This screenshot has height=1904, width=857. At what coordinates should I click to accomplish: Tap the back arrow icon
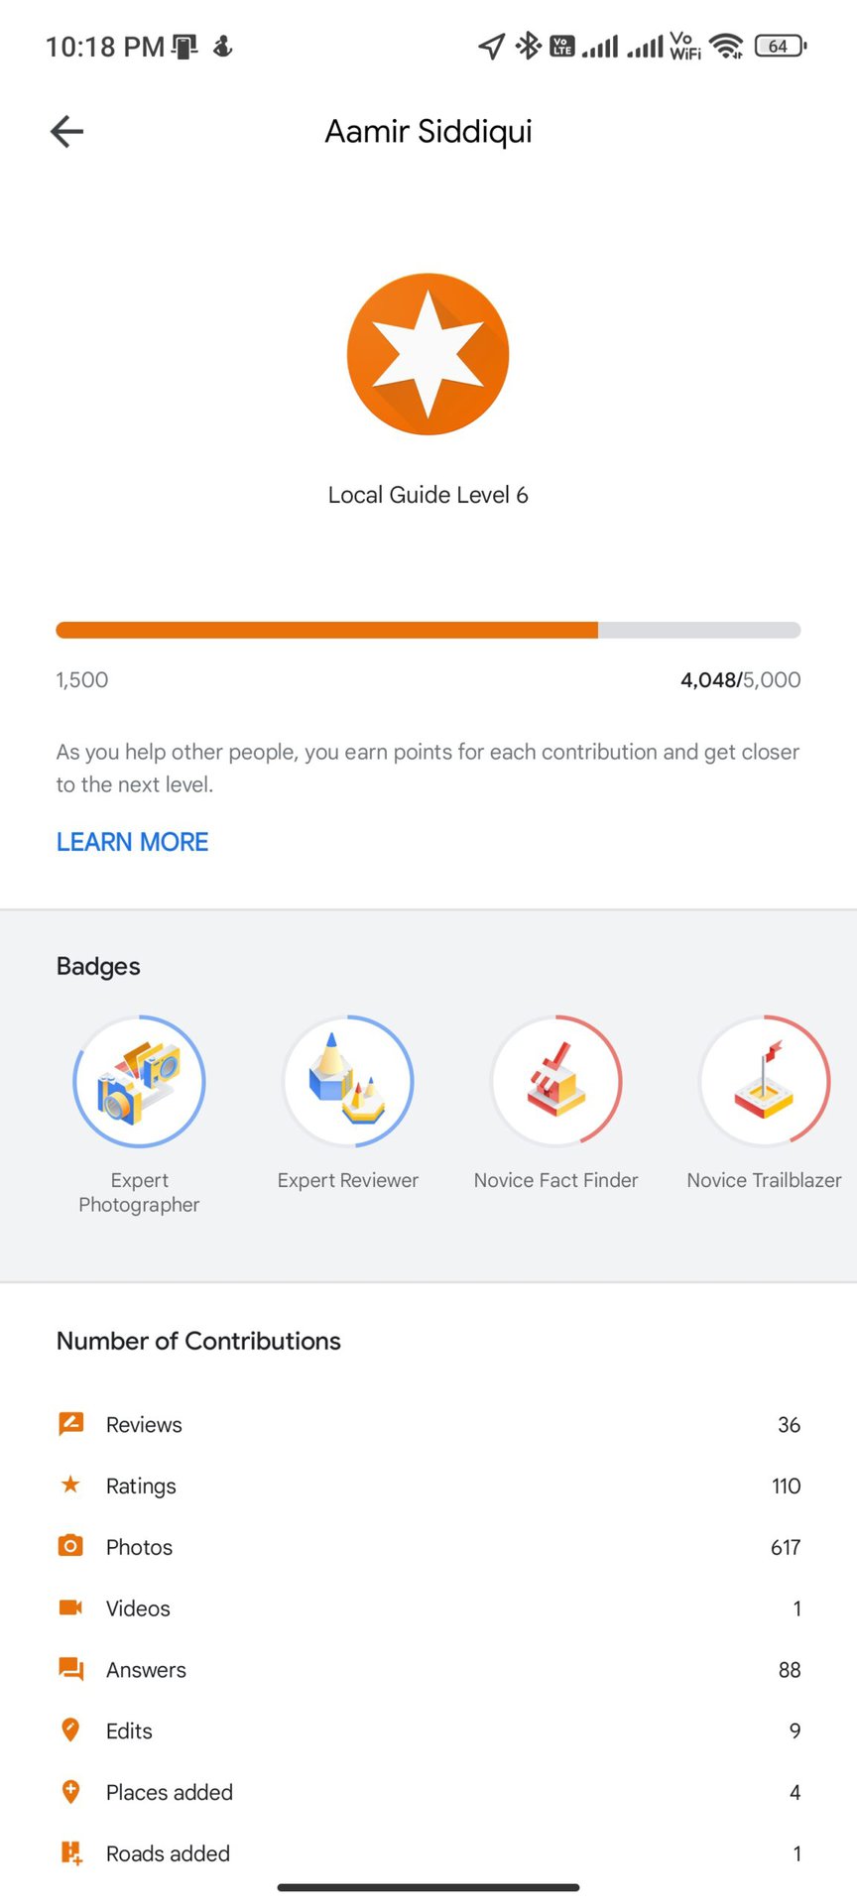click(x=66, y=131)
